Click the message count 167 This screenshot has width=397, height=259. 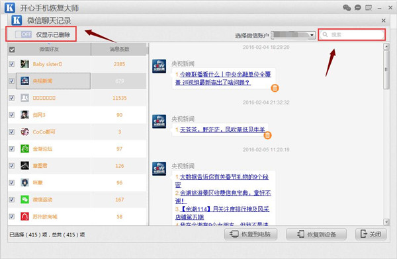119,200
